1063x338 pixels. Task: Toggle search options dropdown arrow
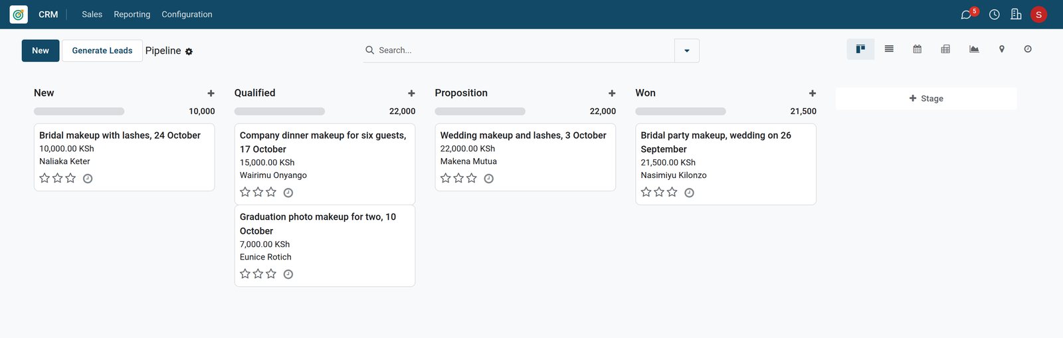click(687, 50)
